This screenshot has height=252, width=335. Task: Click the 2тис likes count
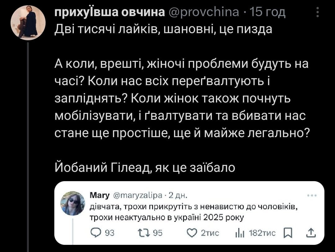coord(210,233)
